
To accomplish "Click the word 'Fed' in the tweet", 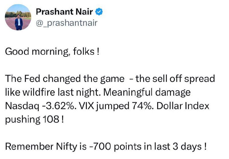I will point(32,78).
